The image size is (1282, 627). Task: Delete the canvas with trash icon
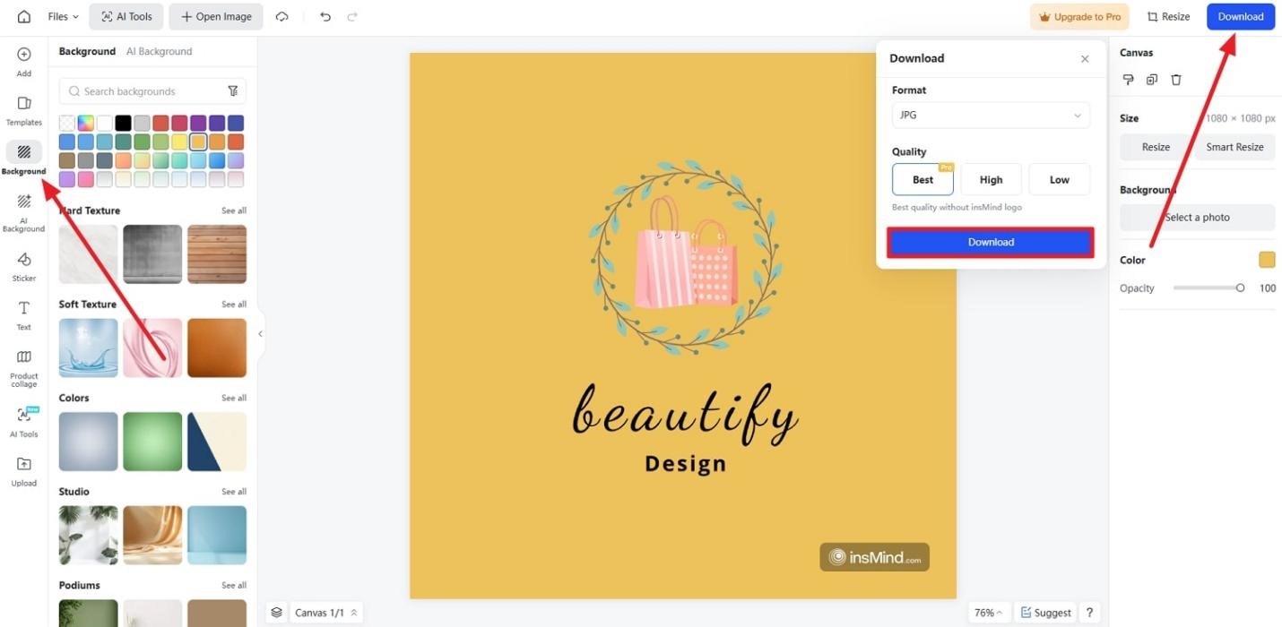tap(1176, 80)
